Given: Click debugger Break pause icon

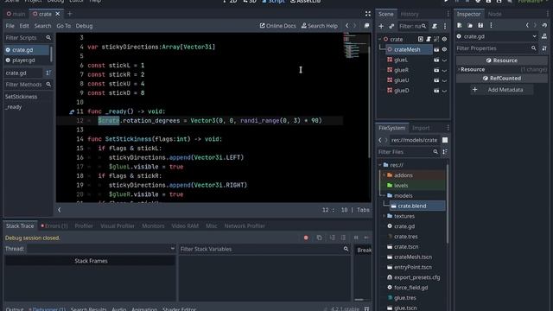Looking at the screenshot, I should point(356,238).
